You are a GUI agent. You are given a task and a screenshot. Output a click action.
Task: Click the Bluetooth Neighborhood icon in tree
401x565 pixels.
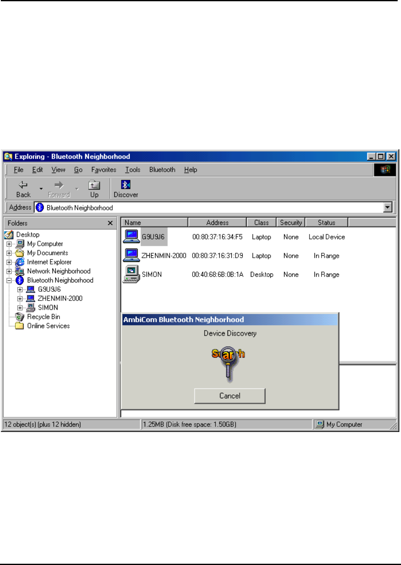point(20,281)
